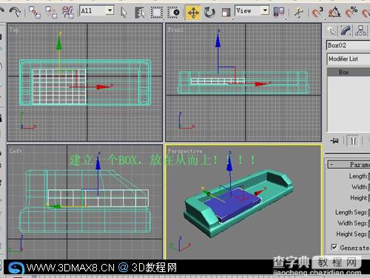Click the Box02 object name field
This screenshot has width=370, height=278.
(348, 45)
